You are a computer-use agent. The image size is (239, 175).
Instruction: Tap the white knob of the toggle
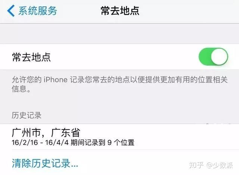pyautogui.click(x=219, y=57)
